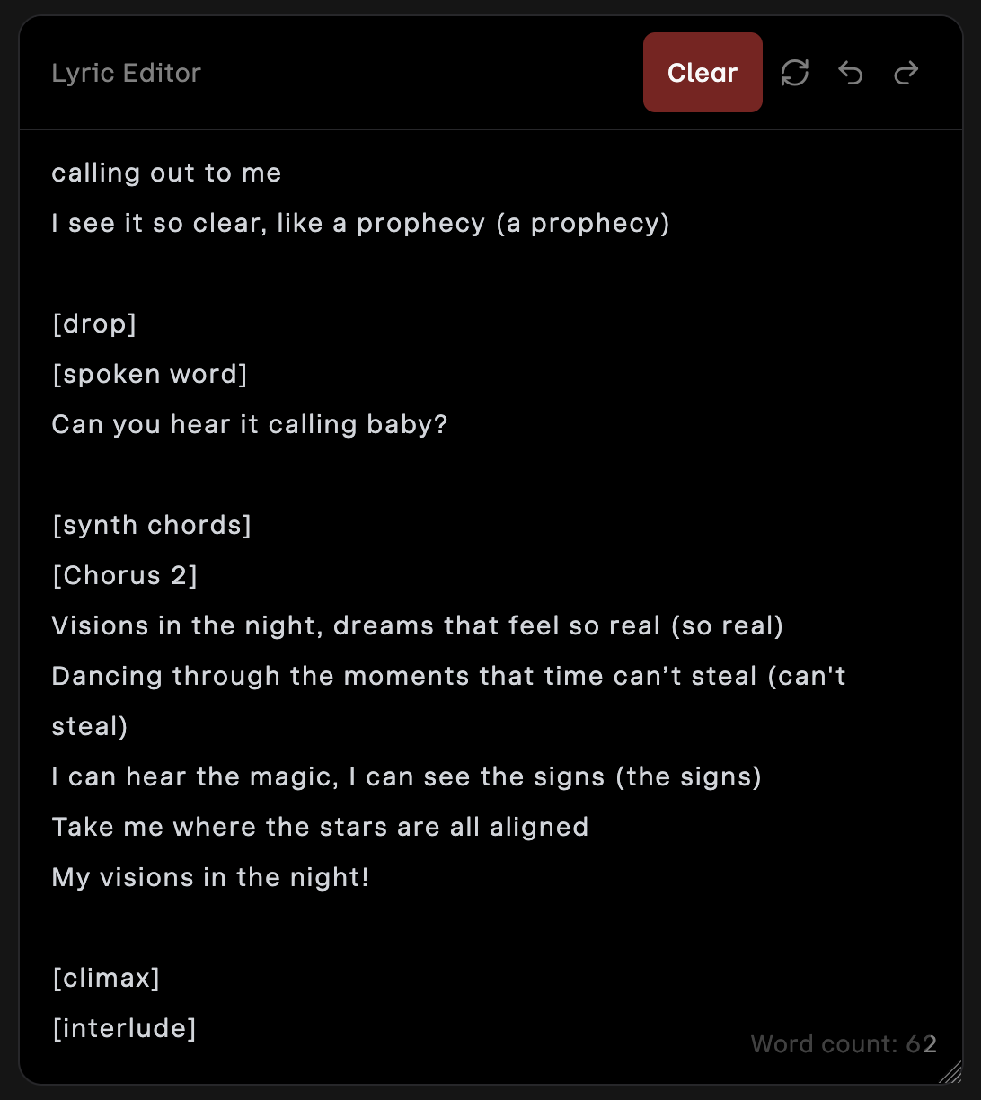Click "Take me where the stars" line

[x=320, y=827]
